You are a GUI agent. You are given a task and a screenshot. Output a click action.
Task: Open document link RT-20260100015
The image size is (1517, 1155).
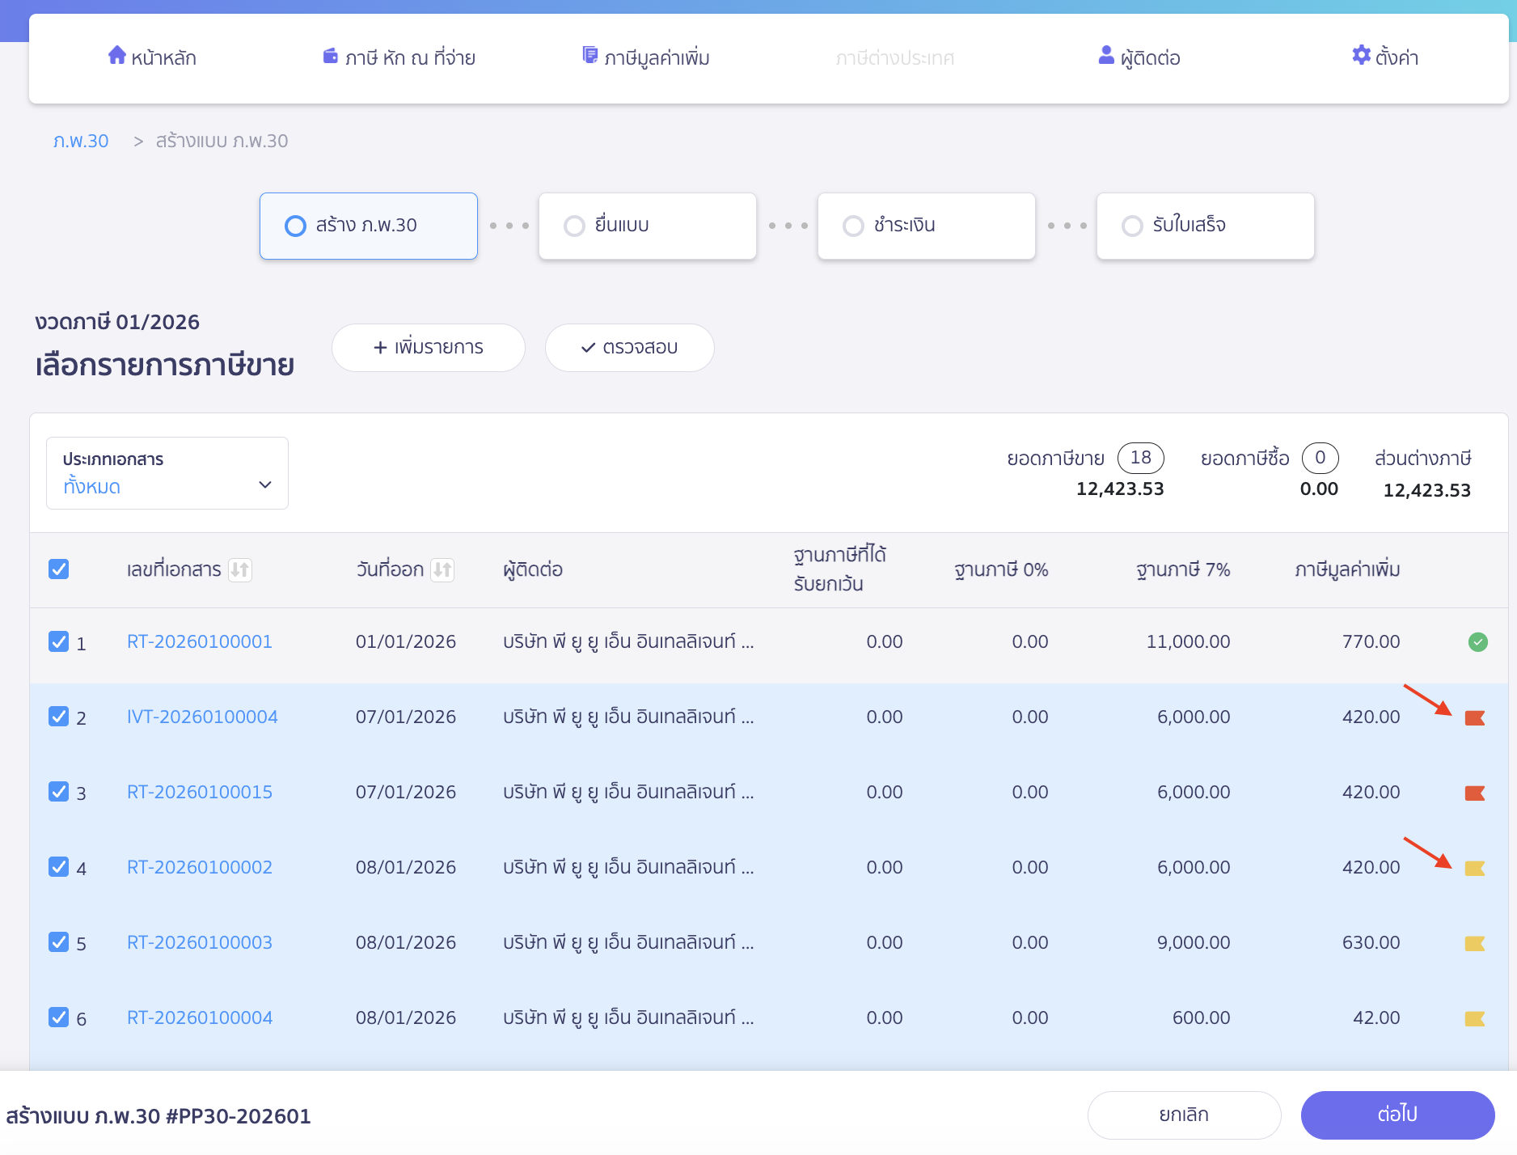200,792
